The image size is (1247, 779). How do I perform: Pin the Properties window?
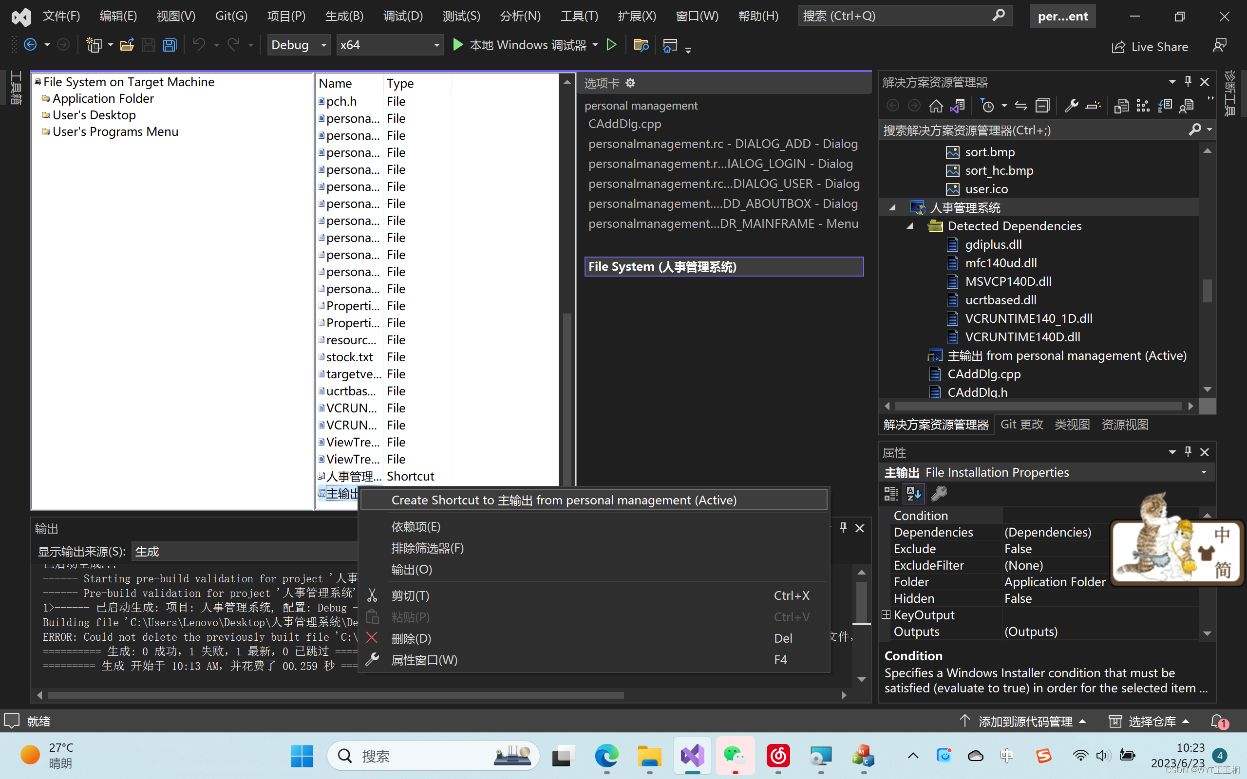(x=1188, y=452)
